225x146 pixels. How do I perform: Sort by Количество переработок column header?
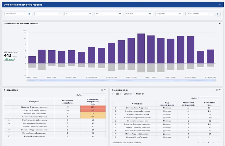pyautogui.click(x=67, y=102)
